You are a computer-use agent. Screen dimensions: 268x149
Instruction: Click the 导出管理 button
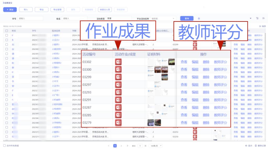pos(57,10)
